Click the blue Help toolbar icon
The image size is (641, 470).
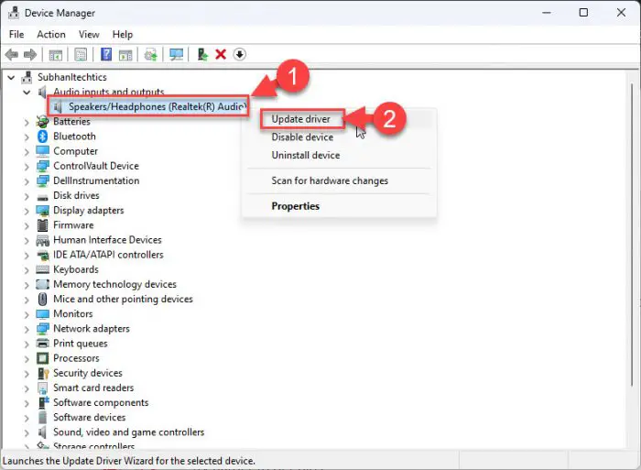[106, 55]
